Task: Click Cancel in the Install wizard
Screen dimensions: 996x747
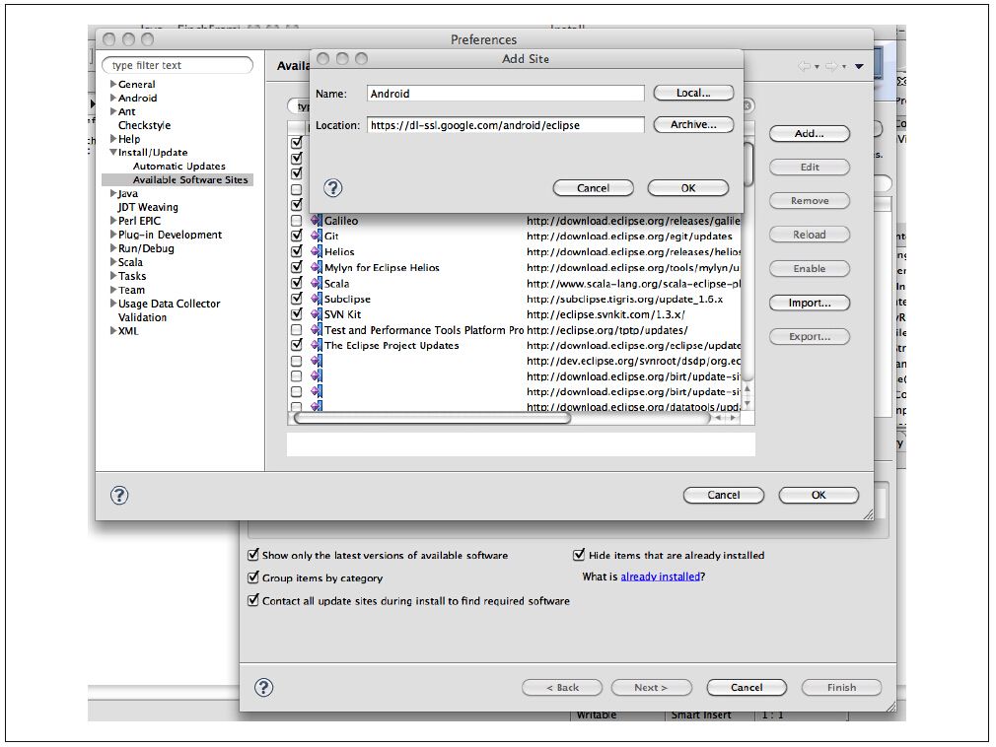Action: [747, 687]
